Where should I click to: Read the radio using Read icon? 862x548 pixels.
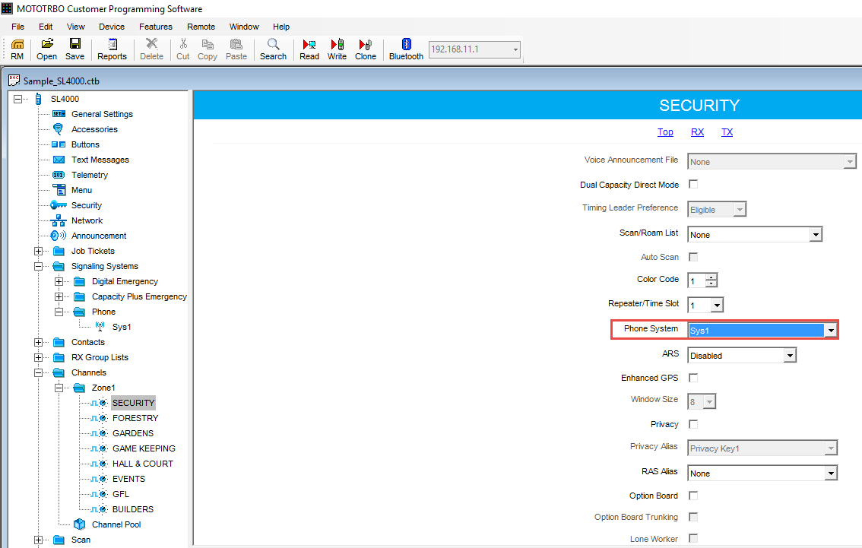(x=309, y=49)
